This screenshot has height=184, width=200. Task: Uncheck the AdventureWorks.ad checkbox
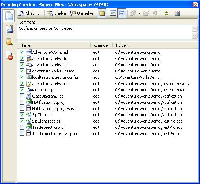click(22, 52)
